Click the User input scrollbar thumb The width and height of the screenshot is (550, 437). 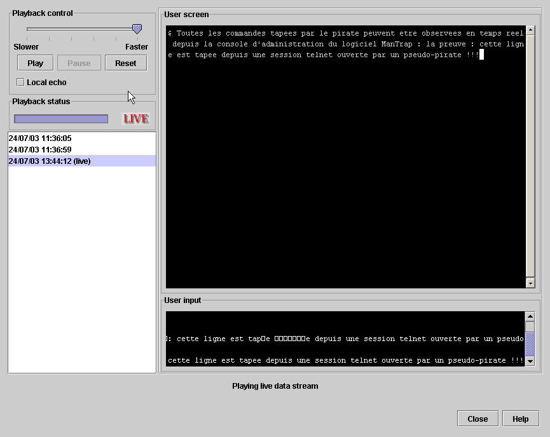(x=530, y=344)
